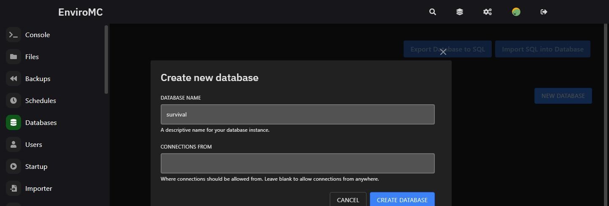
Task: Select Databases in the sidebar
Action: pyautogui.click(x=41, y=122)
